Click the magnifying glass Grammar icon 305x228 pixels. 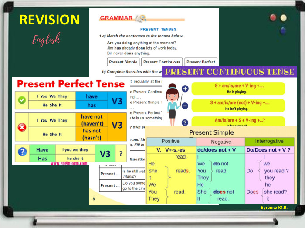pyautogui.click(x=141, y=18)
